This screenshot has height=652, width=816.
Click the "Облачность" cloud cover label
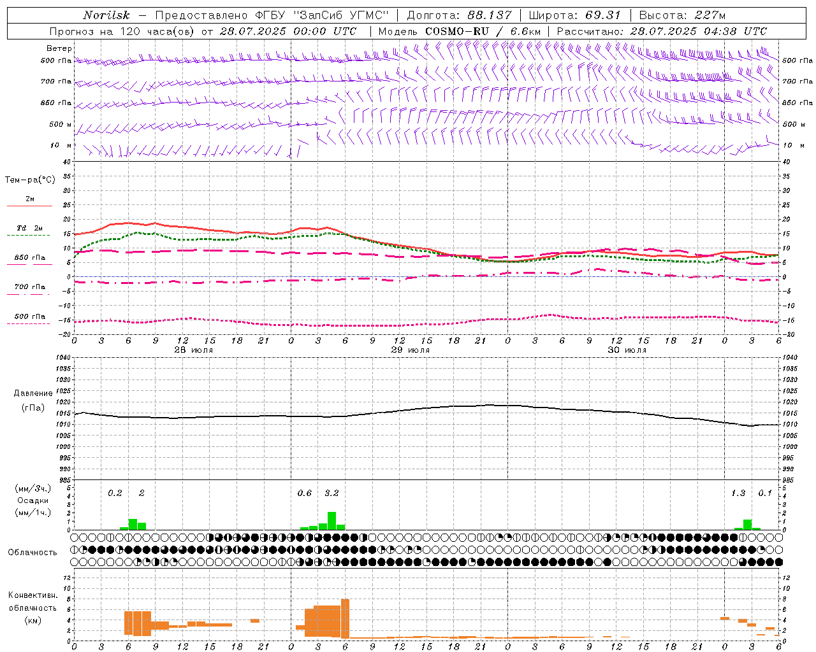tap(33, 552)
